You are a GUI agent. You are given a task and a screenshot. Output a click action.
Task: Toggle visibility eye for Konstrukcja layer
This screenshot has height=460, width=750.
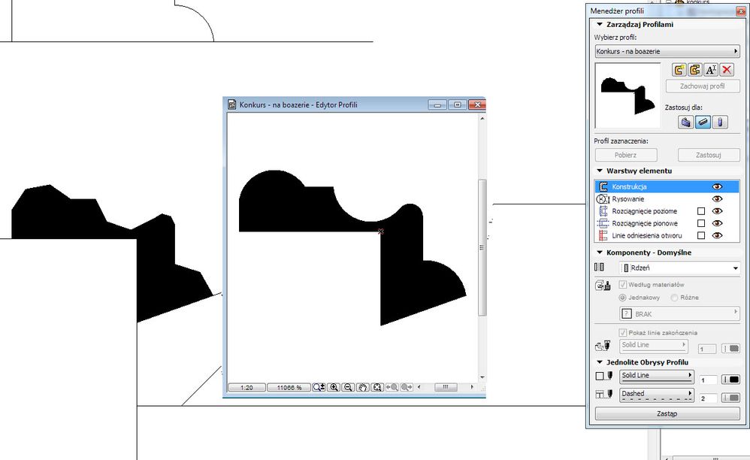717,186
